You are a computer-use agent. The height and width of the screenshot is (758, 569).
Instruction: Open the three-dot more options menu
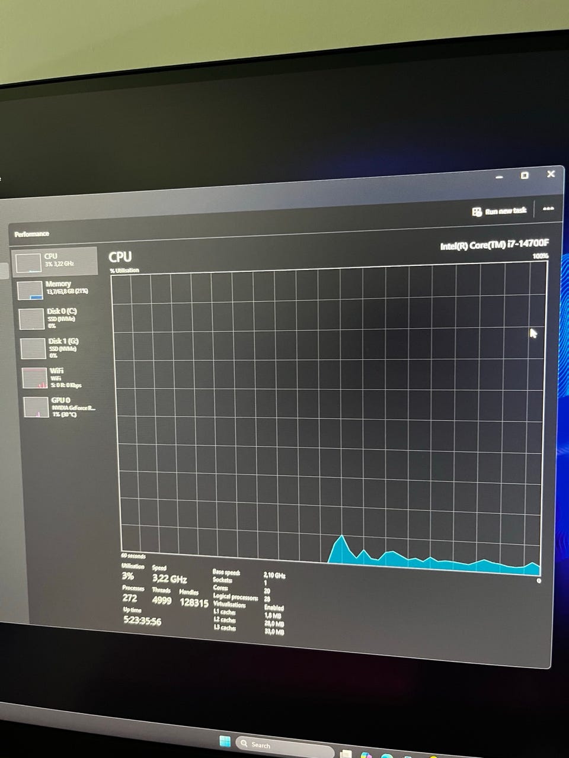(x=548, y=208)
